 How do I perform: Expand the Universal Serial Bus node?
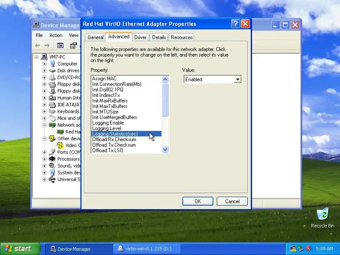44,179
